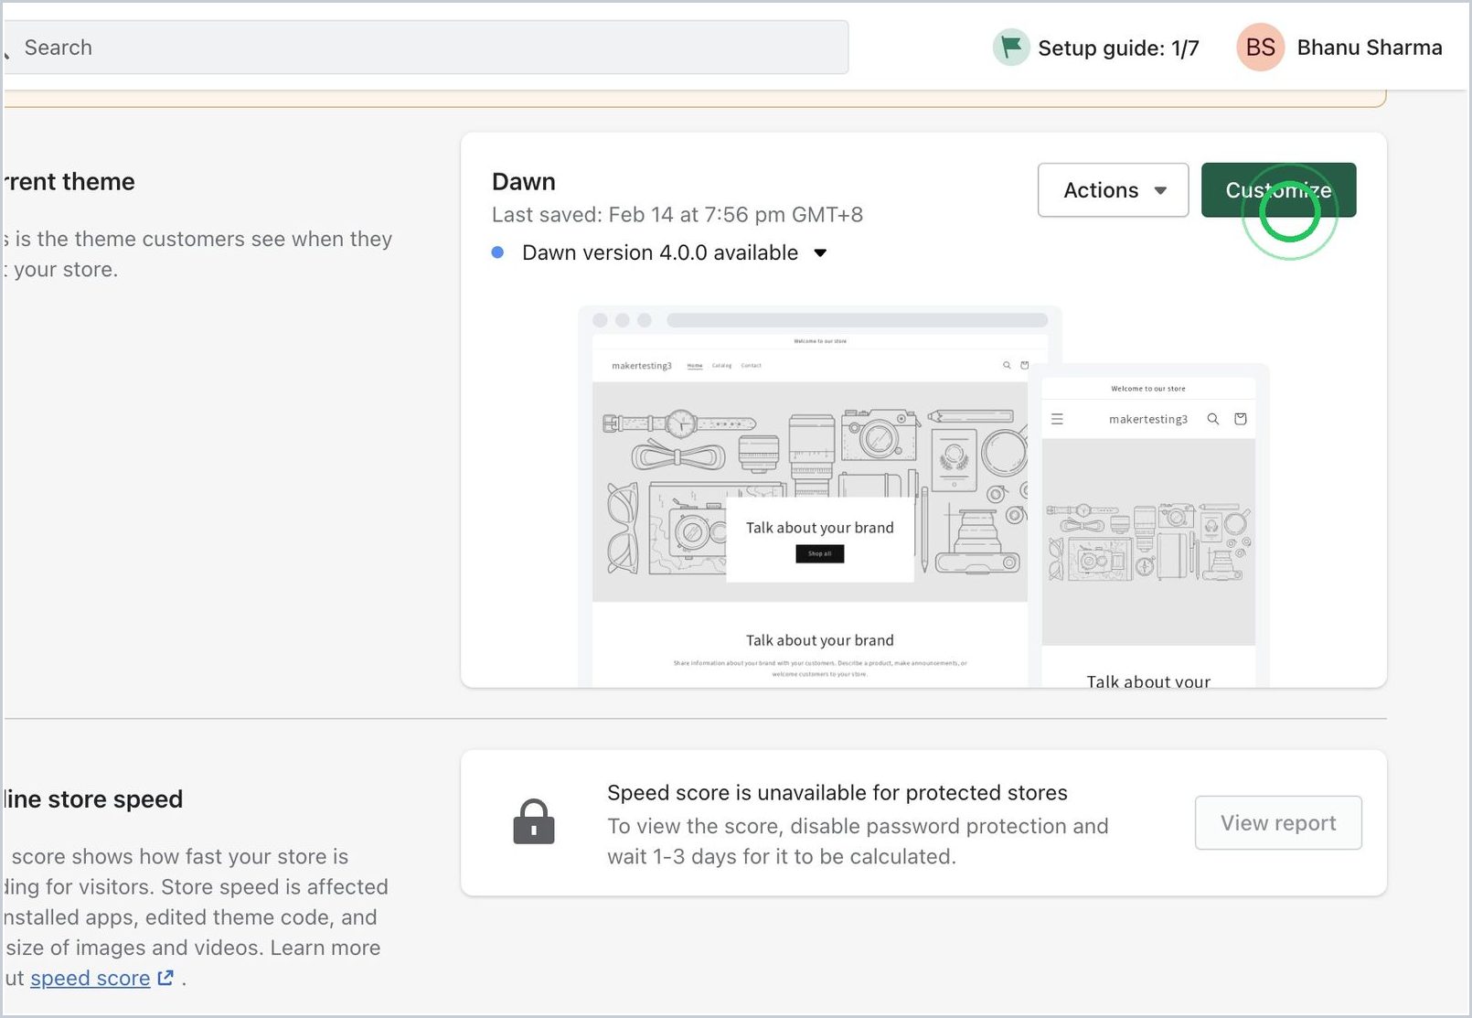Open the speed score link
The width and height of the screenshot is (1472, 1018).
[x=91, y=978]
